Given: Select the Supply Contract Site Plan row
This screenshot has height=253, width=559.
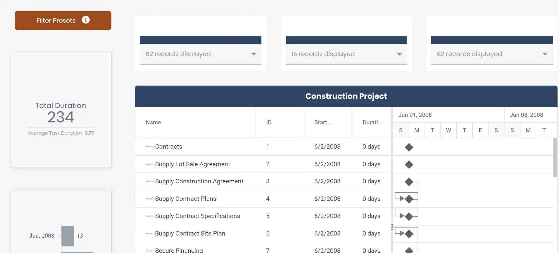Looking at the screenshot, I should [190, 233].
